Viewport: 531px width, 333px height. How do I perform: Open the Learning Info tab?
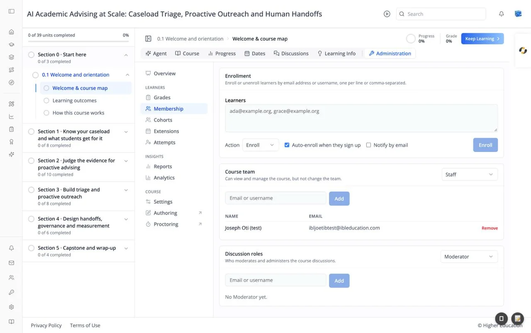point(336,53)
